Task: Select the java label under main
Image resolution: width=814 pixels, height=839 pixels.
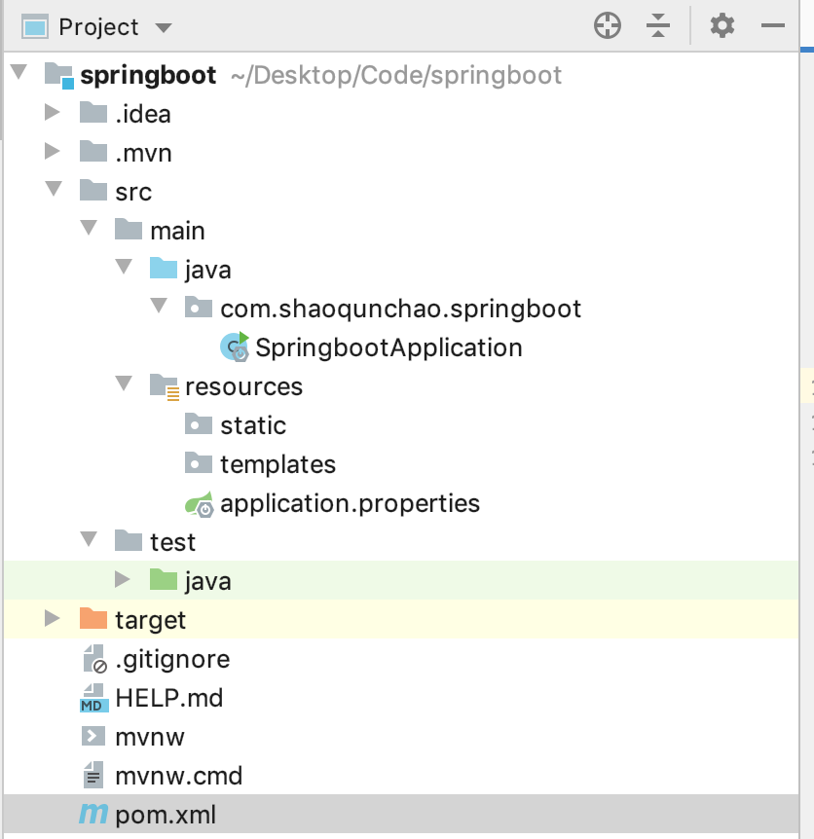Action: (x=208, y=271)
